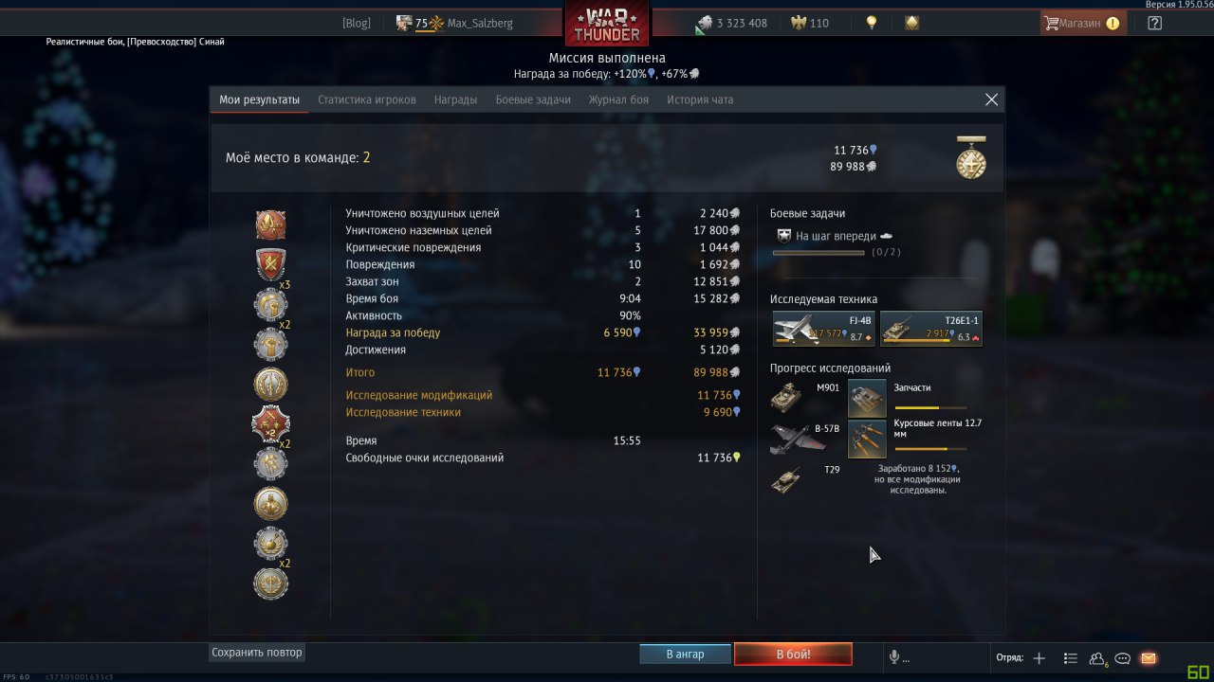Open the mail envelope icon
This screenshot has height=682, width=1214.
pyautogui.click(x=1149, y=657)
